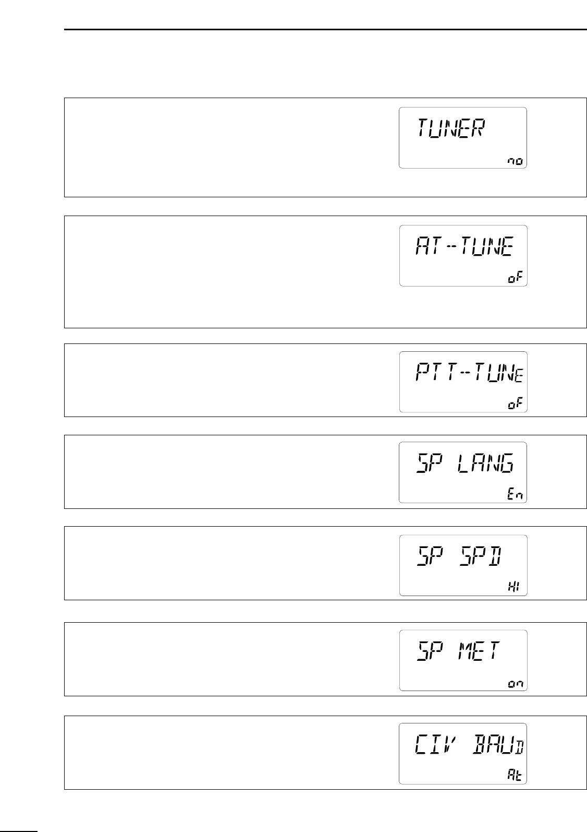Screen dimensions: 587x832
Task: Click the SP MET segment text
Action: [458, 651]
